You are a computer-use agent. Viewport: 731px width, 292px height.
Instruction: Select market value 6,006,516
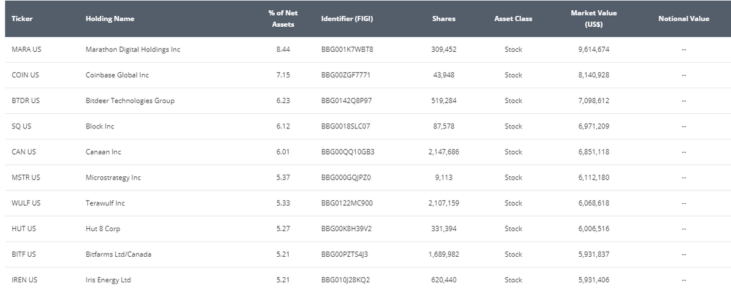coord(593,229)
